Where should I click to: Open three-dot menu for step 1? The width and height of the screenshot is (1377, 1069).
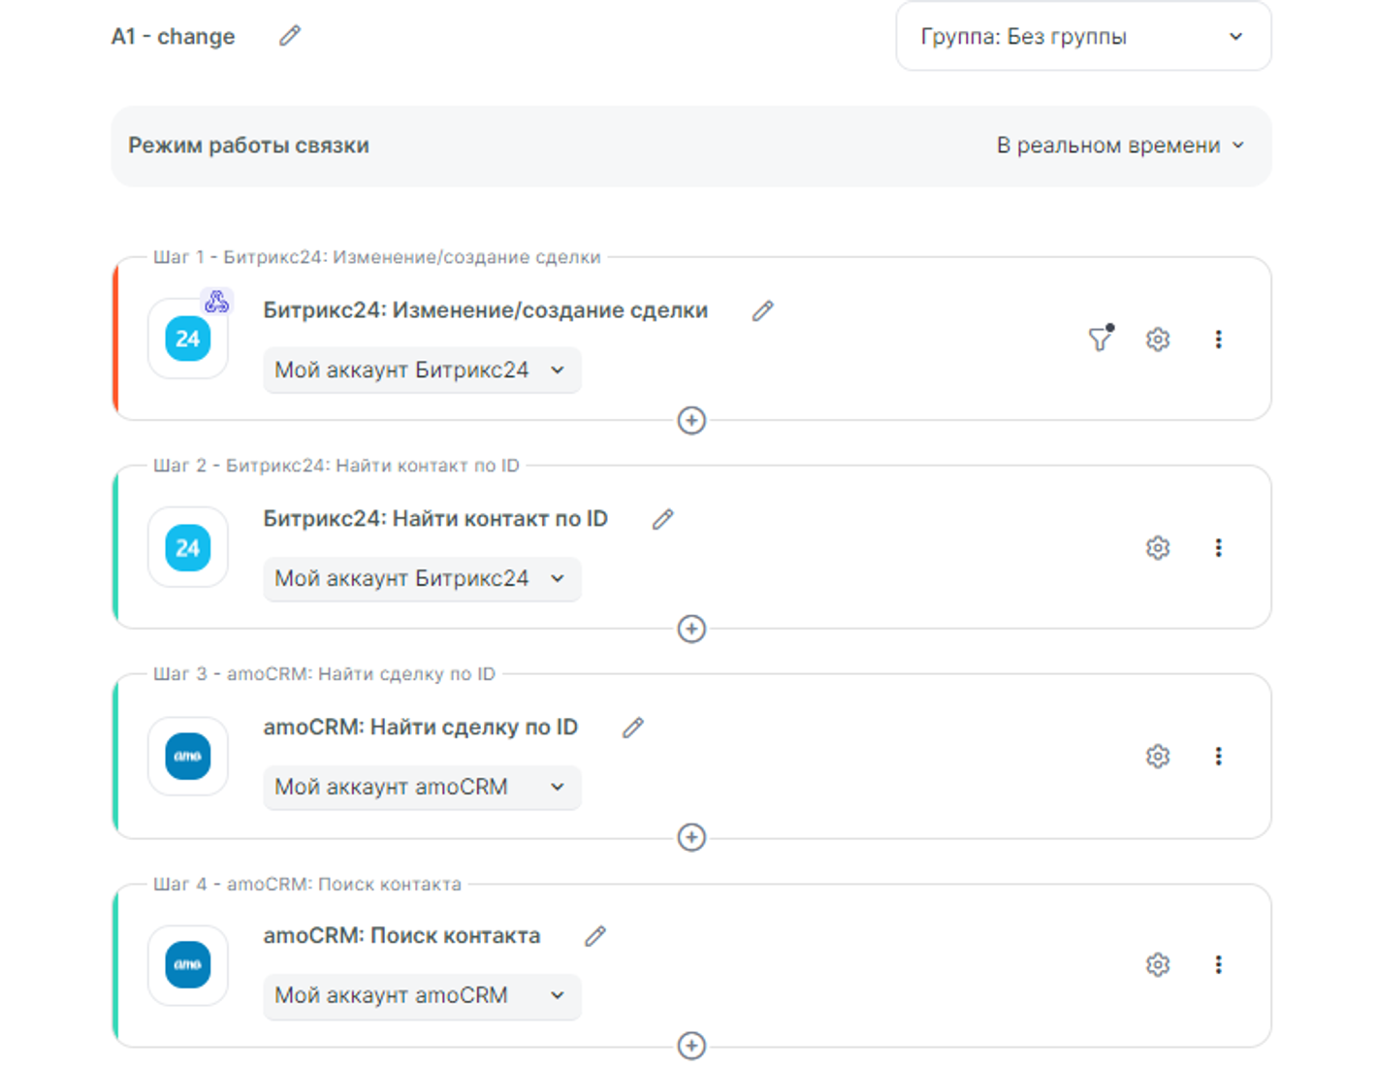tap(1218, 340)
